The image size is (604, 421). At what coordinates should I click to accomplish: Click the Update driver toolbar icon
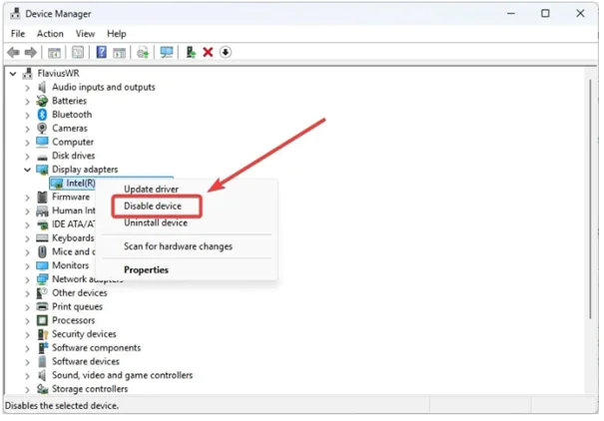(x=190, y=52)
